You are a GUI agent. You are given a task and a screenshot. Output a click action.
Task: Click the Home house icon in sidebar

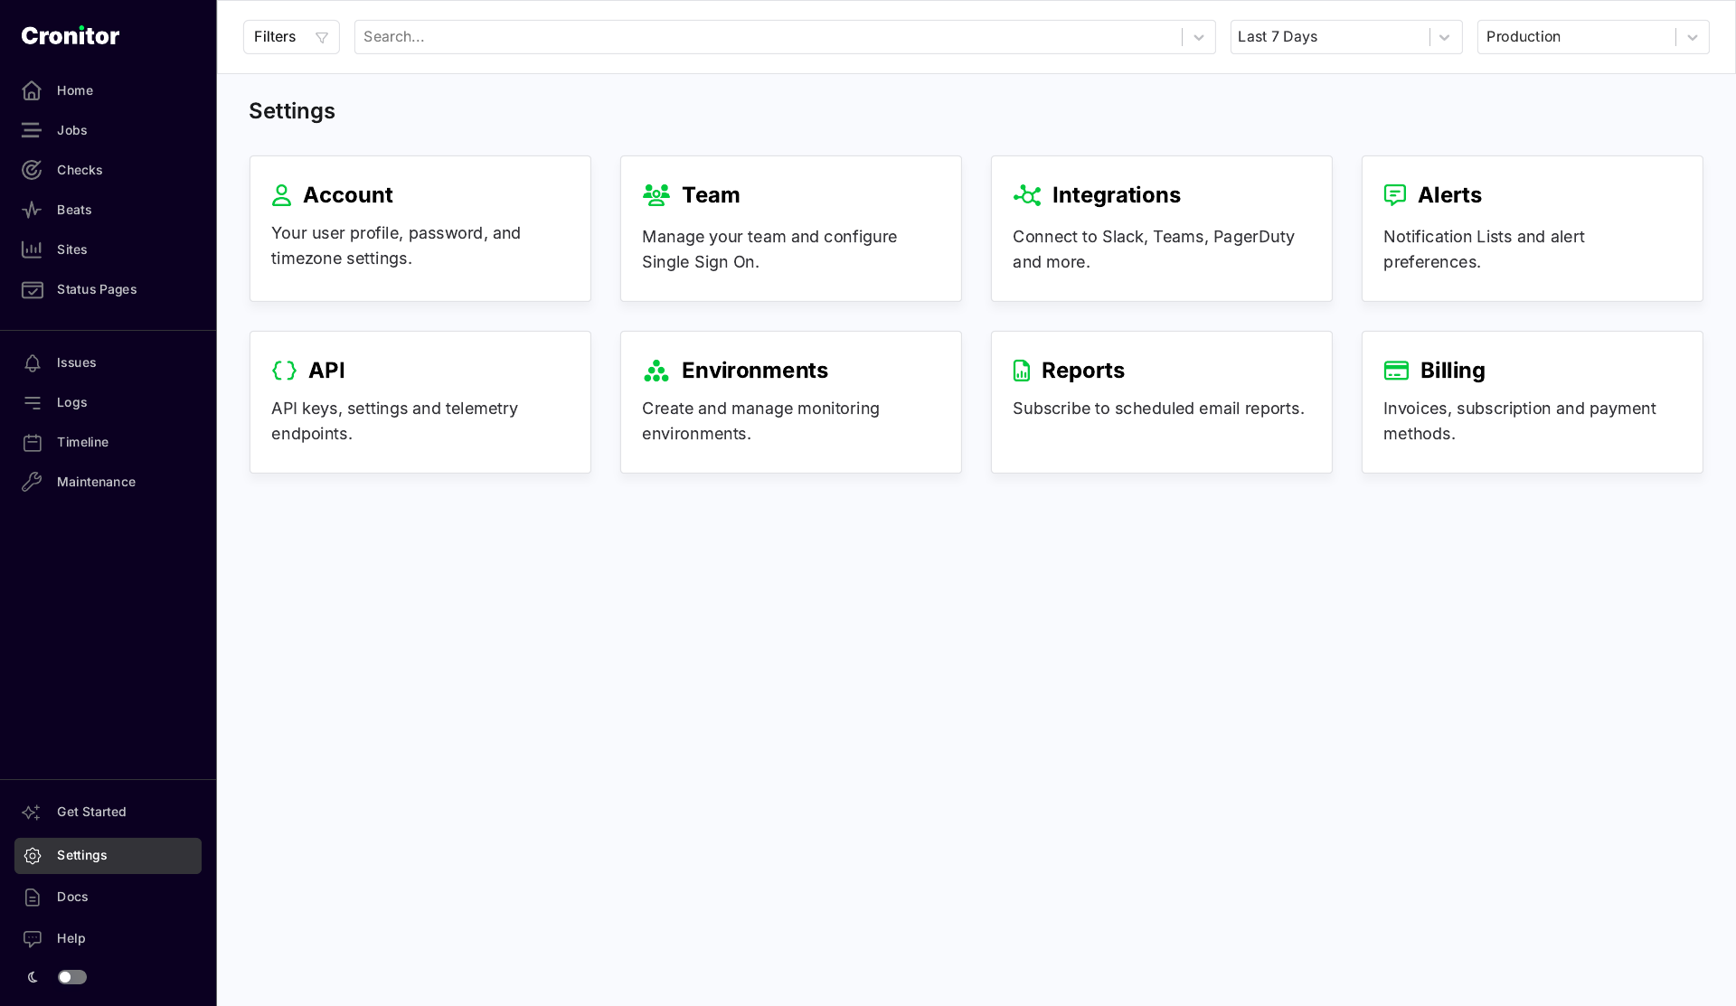[x=32, y=90]
